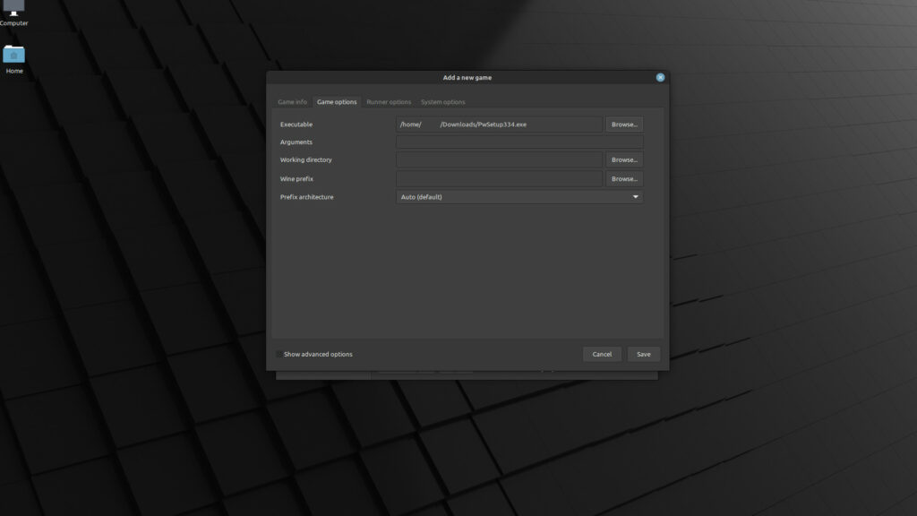Switch to the Game info tab
917x516 pixels.
pyautogui.click(x=292, y=102)
